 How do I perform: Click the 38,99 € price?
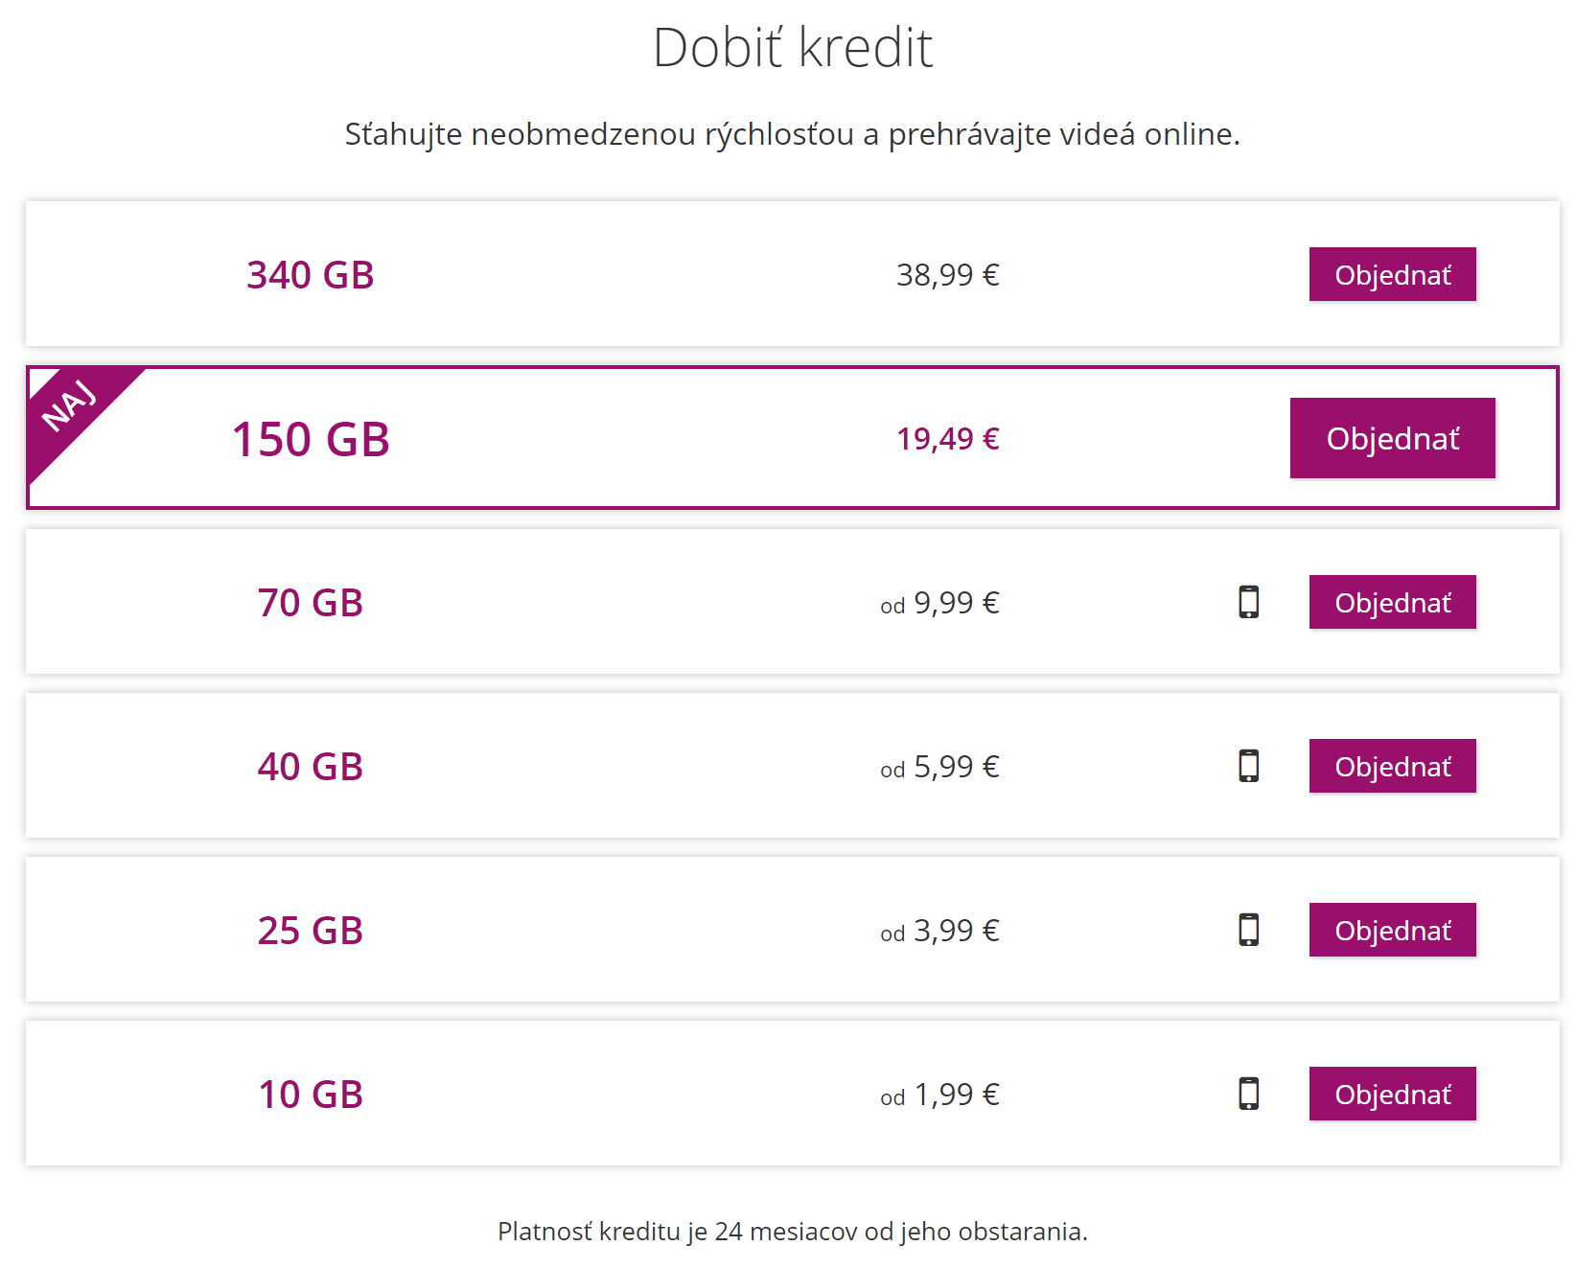(x=947, y=275)
